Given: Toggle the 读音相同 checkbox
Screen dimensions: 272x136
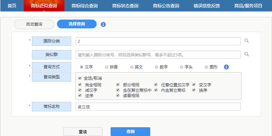Looking at the screenshot, I should click(118, 96).
